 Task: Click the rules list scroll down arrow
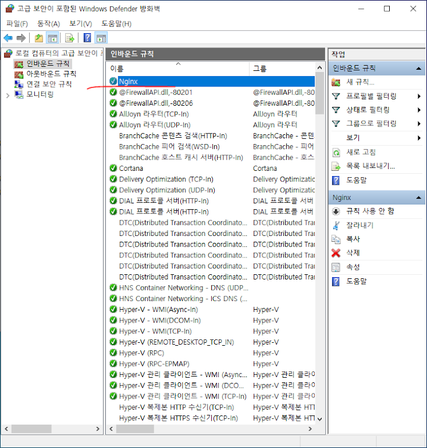pos(320,419)
